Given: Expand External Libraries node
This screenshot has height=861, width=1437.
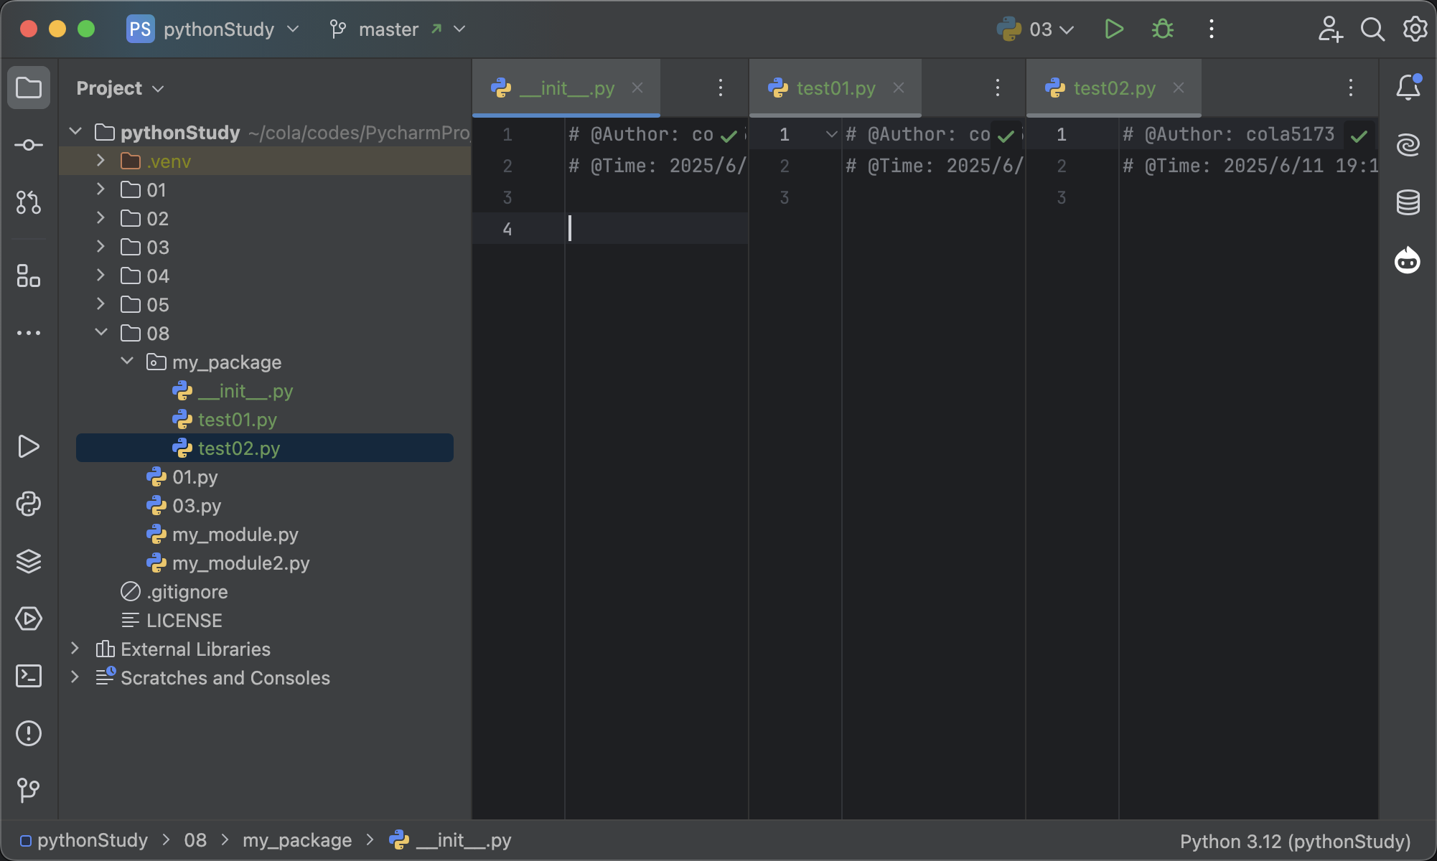Looking at the screenshot, I should pos(75,648).
